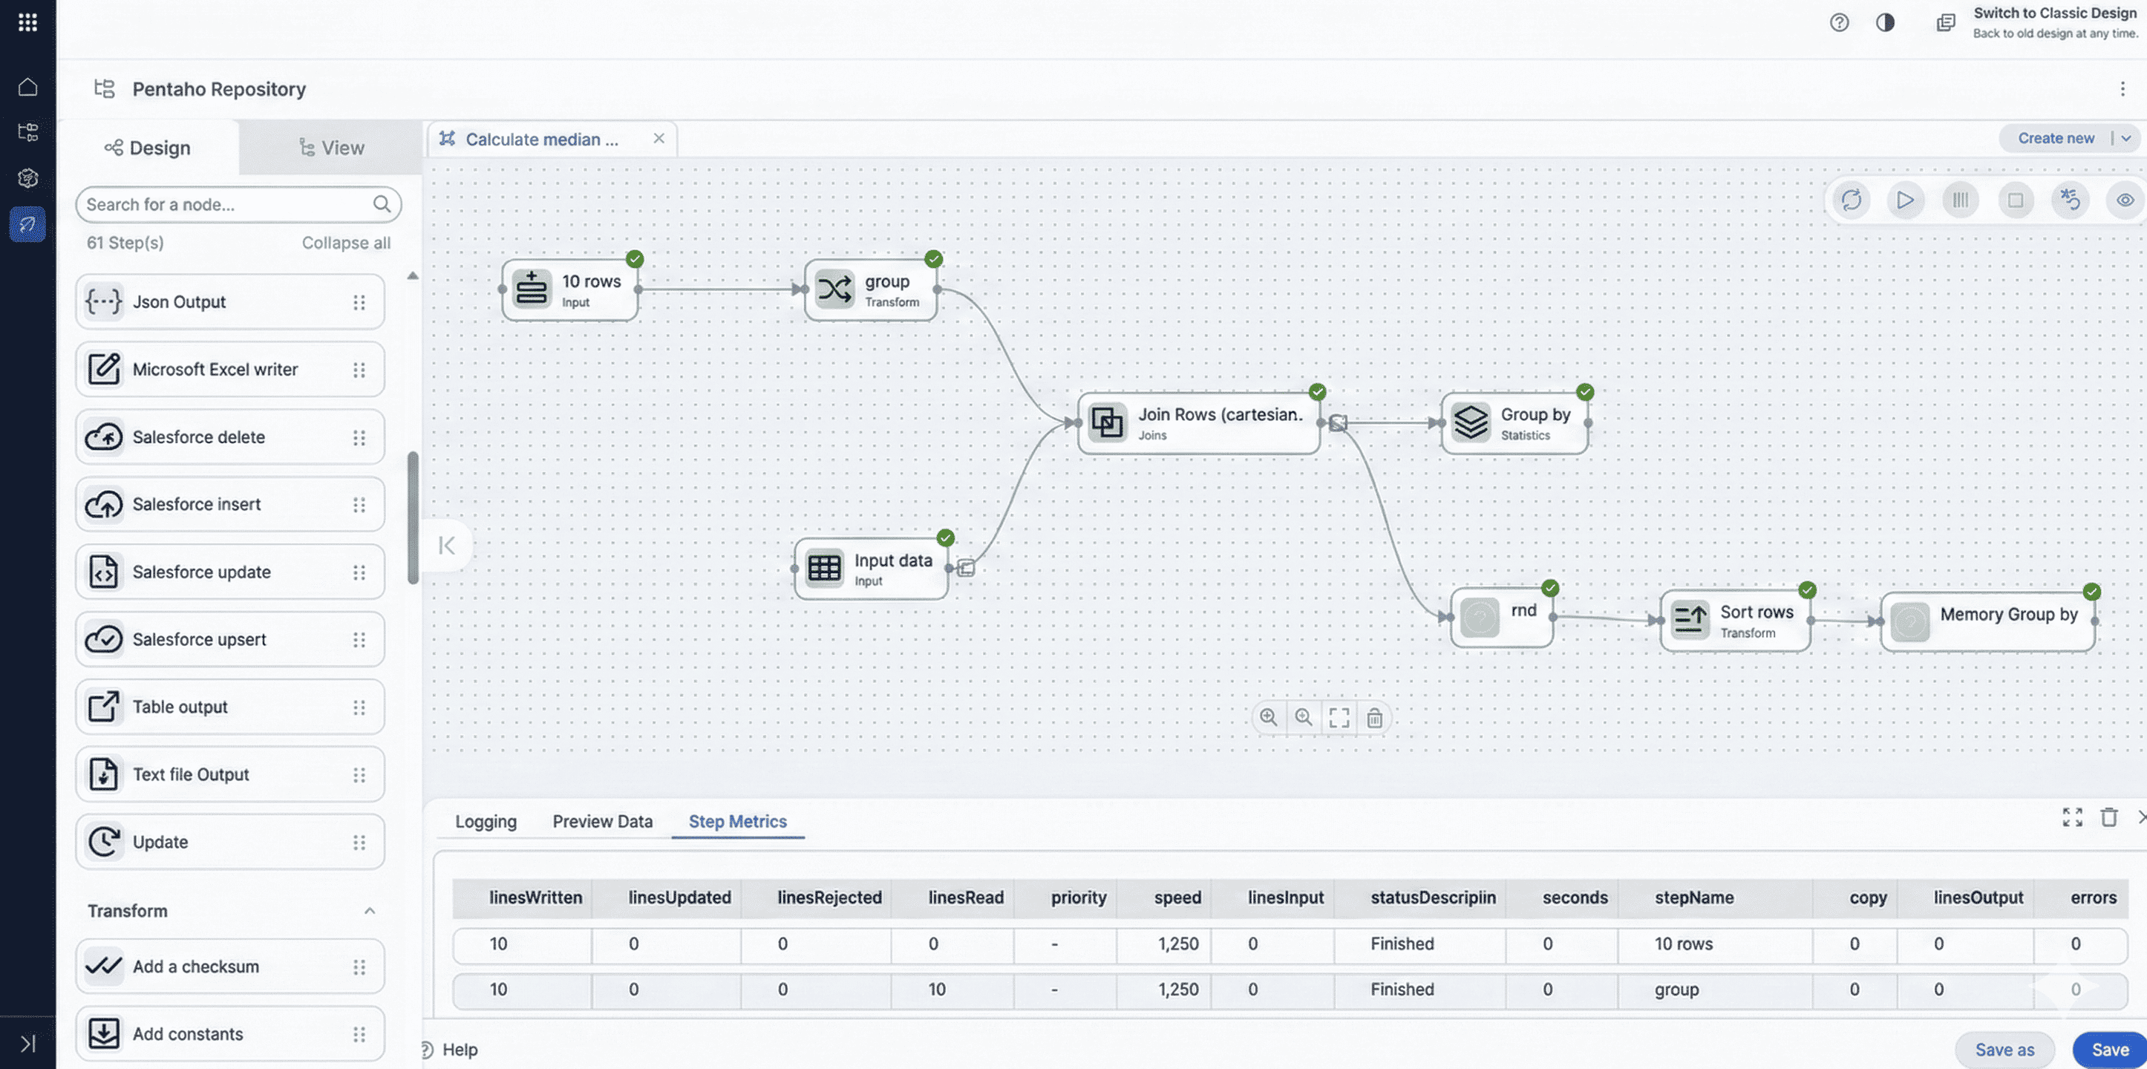This screenshot has width=2147, height=1069.
Task: Stop the transformation using the square icon
Action: (x=2016, y=200)
